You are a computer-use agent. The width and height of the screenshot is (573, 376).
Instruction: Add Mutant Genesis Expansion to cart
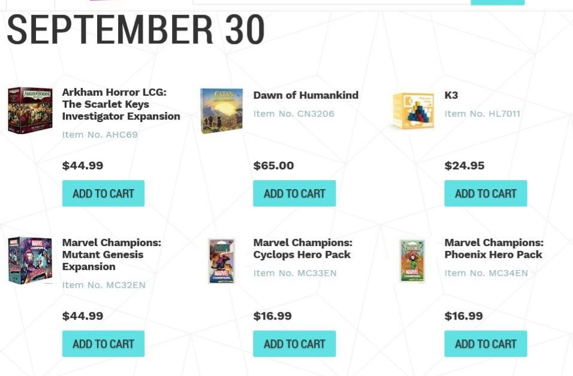pyautogui.click(x=104, y=344)
